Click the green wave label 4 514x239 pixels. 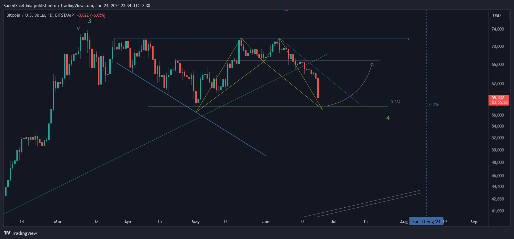pos(388,118)
